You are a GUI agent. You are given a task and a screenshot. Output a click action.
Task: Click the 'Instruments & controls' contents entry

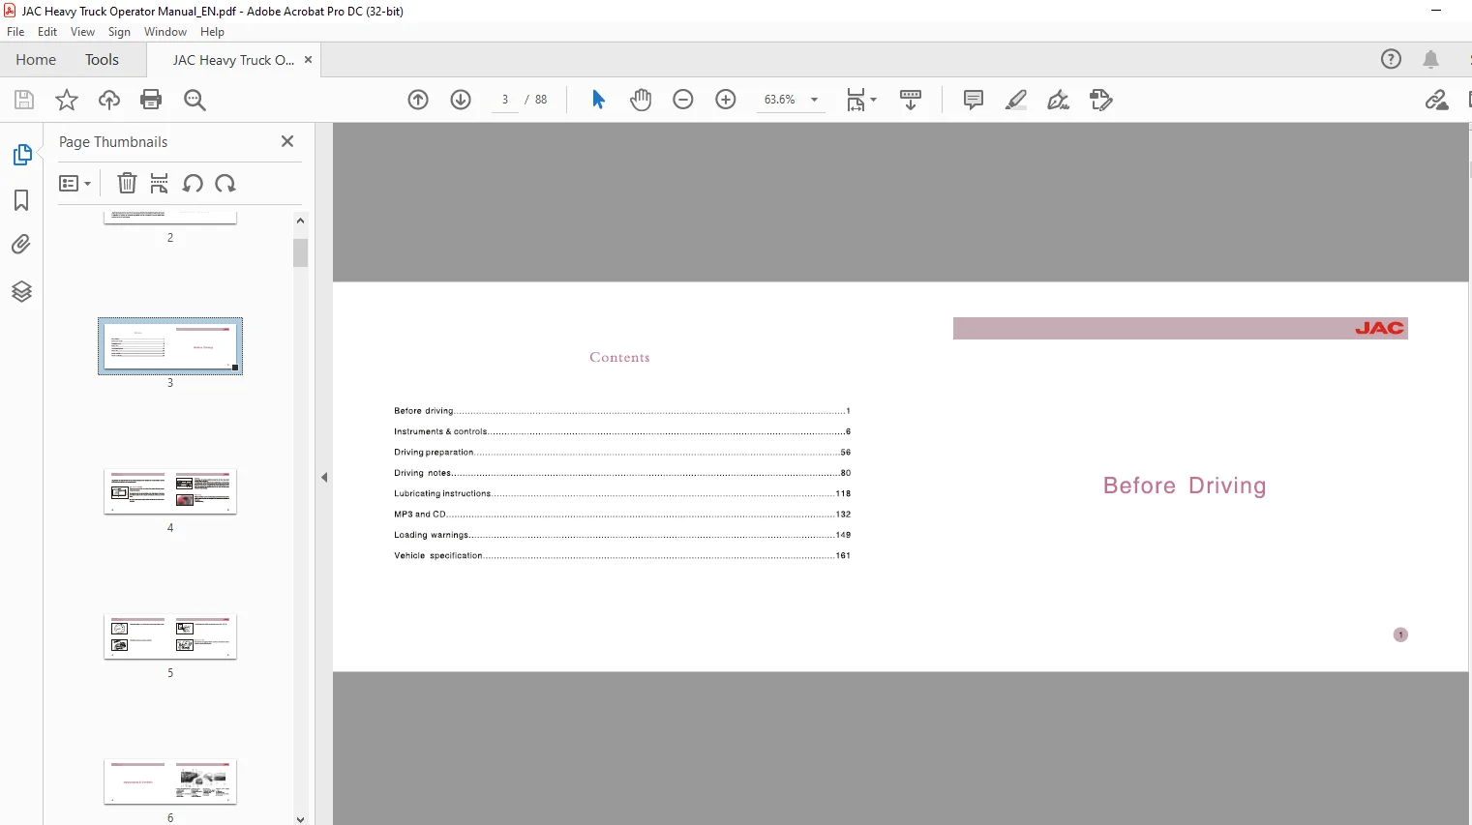point(622,431)
